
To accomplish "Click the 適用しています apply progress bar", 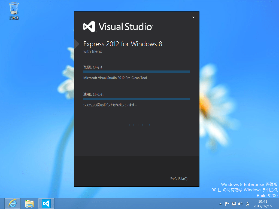I will [x=137, y=99].
